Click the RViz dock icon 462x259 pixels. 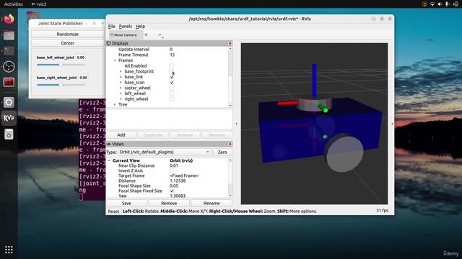9,118
